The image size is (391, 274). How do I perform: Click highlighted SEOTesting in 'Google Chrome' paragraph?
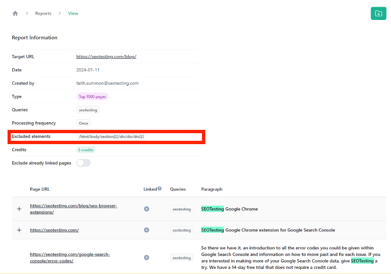tap(212, 209)
